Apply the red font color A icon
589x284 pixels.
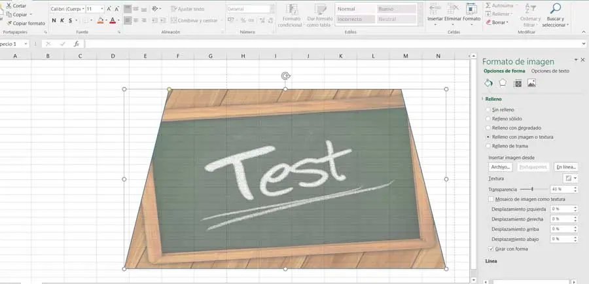pos(113,20)
